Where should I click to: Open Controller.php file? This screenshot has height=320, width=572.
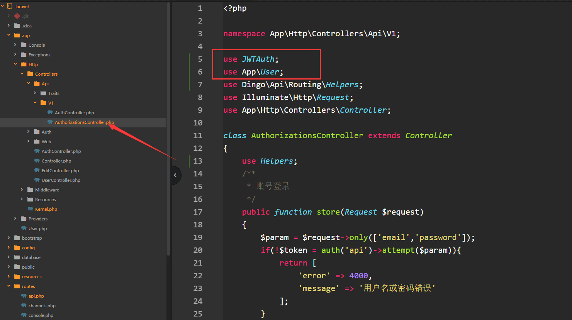click(x=56, y=161)
